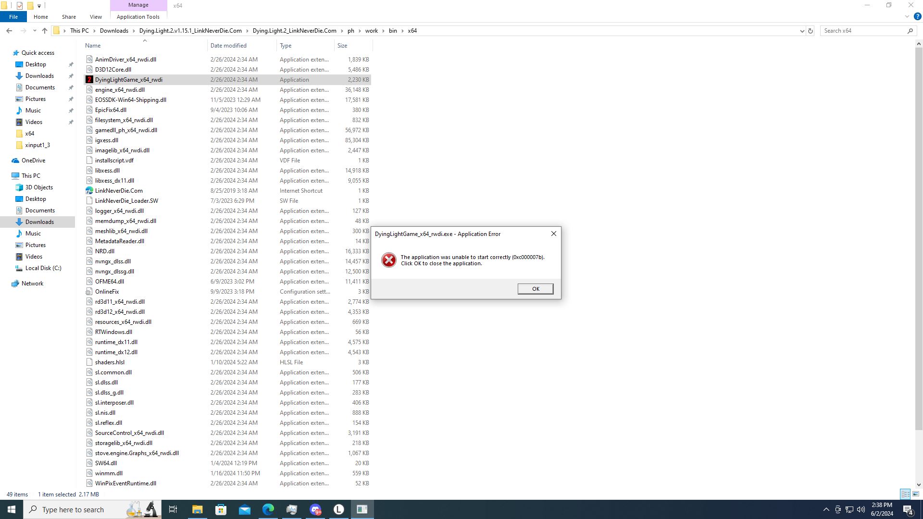Open the Microsoft Store taskbar icon
The height and width of the screenshot is (519, 923).
[221, 509]
